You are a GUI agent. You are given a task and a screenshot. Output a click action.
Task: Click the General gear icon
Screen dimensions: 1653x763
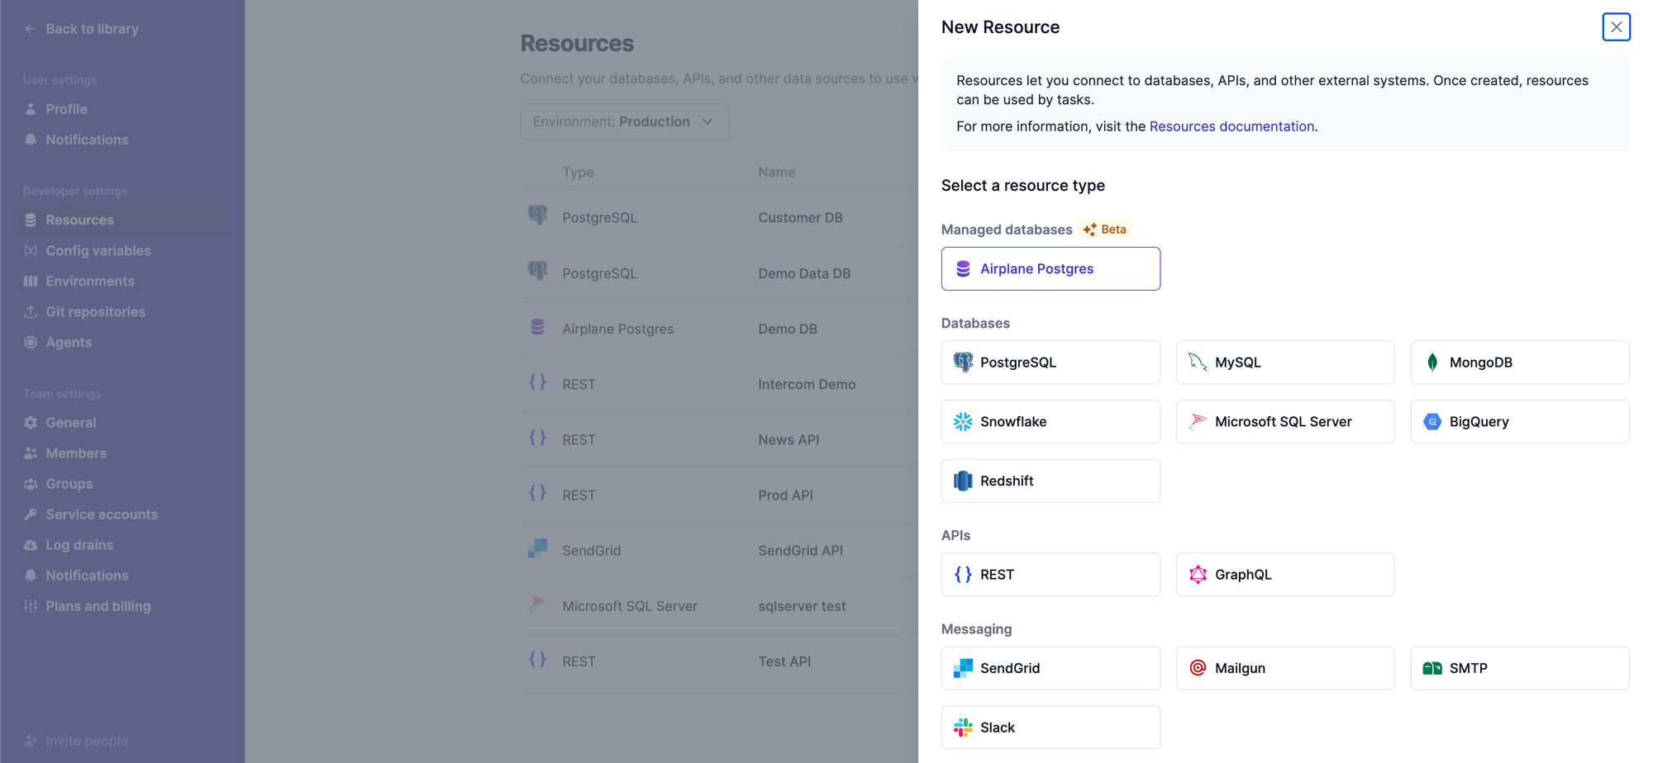tap(31, 422)
